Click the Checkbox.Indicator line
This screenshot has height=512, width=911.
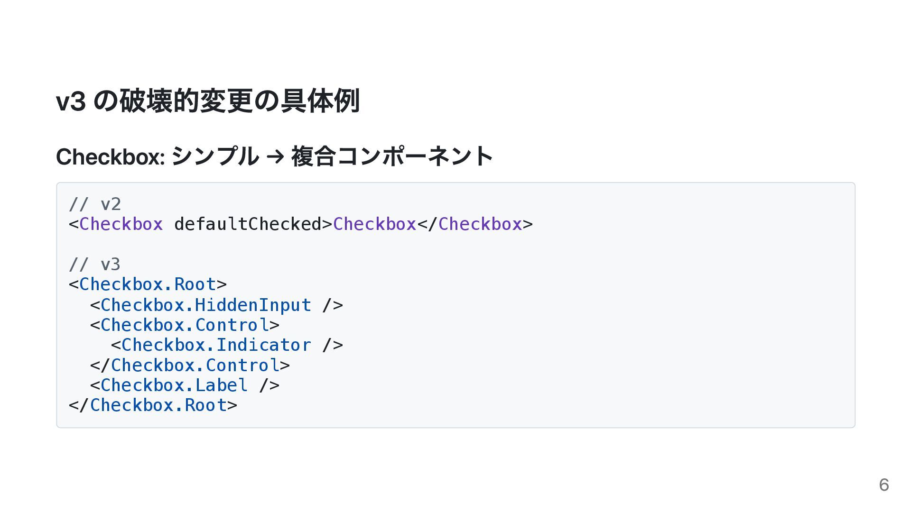coord(227,345)
